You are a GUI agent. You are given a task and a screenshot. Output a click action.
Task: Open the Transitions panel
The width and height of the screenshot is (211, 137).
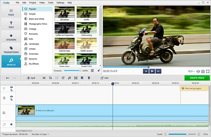click(11, 50)
